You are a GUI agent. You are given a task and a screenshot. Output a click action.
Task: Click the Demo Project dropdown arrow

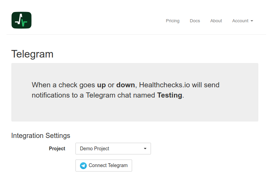(x=145, y=149)
